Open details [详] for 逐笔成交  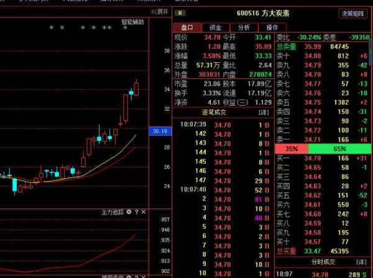264,112
